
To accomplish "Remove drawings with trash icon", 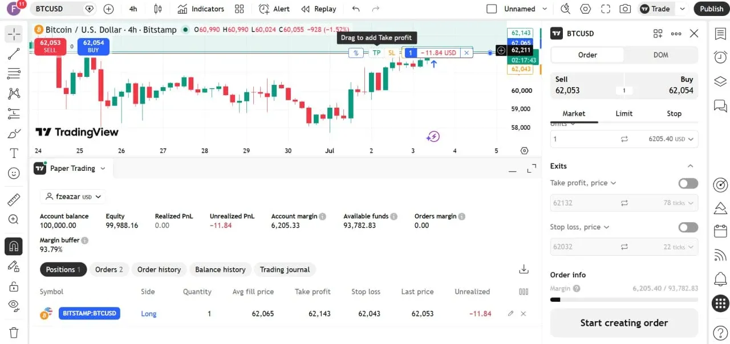I will click(x=14, y=333).
